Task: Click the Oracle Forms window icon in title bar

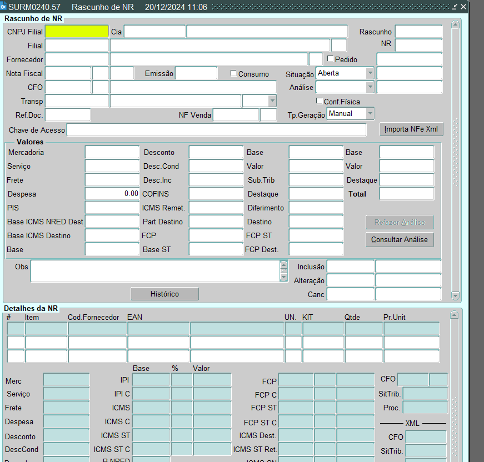Action: [3, 7]
